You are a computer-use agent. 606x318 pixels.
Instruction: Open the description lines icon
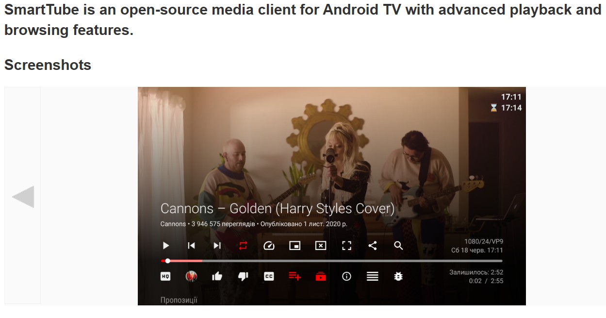(373, 276)
